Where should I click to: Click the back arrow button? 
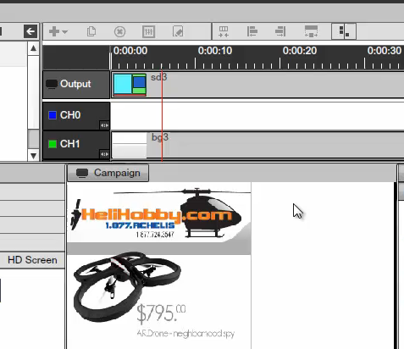[x=30, y=31]
